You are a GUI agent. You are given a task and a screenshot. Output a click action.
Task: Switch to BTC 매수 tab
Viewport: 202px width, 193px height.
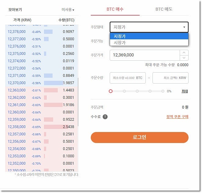tap(115, 9)
